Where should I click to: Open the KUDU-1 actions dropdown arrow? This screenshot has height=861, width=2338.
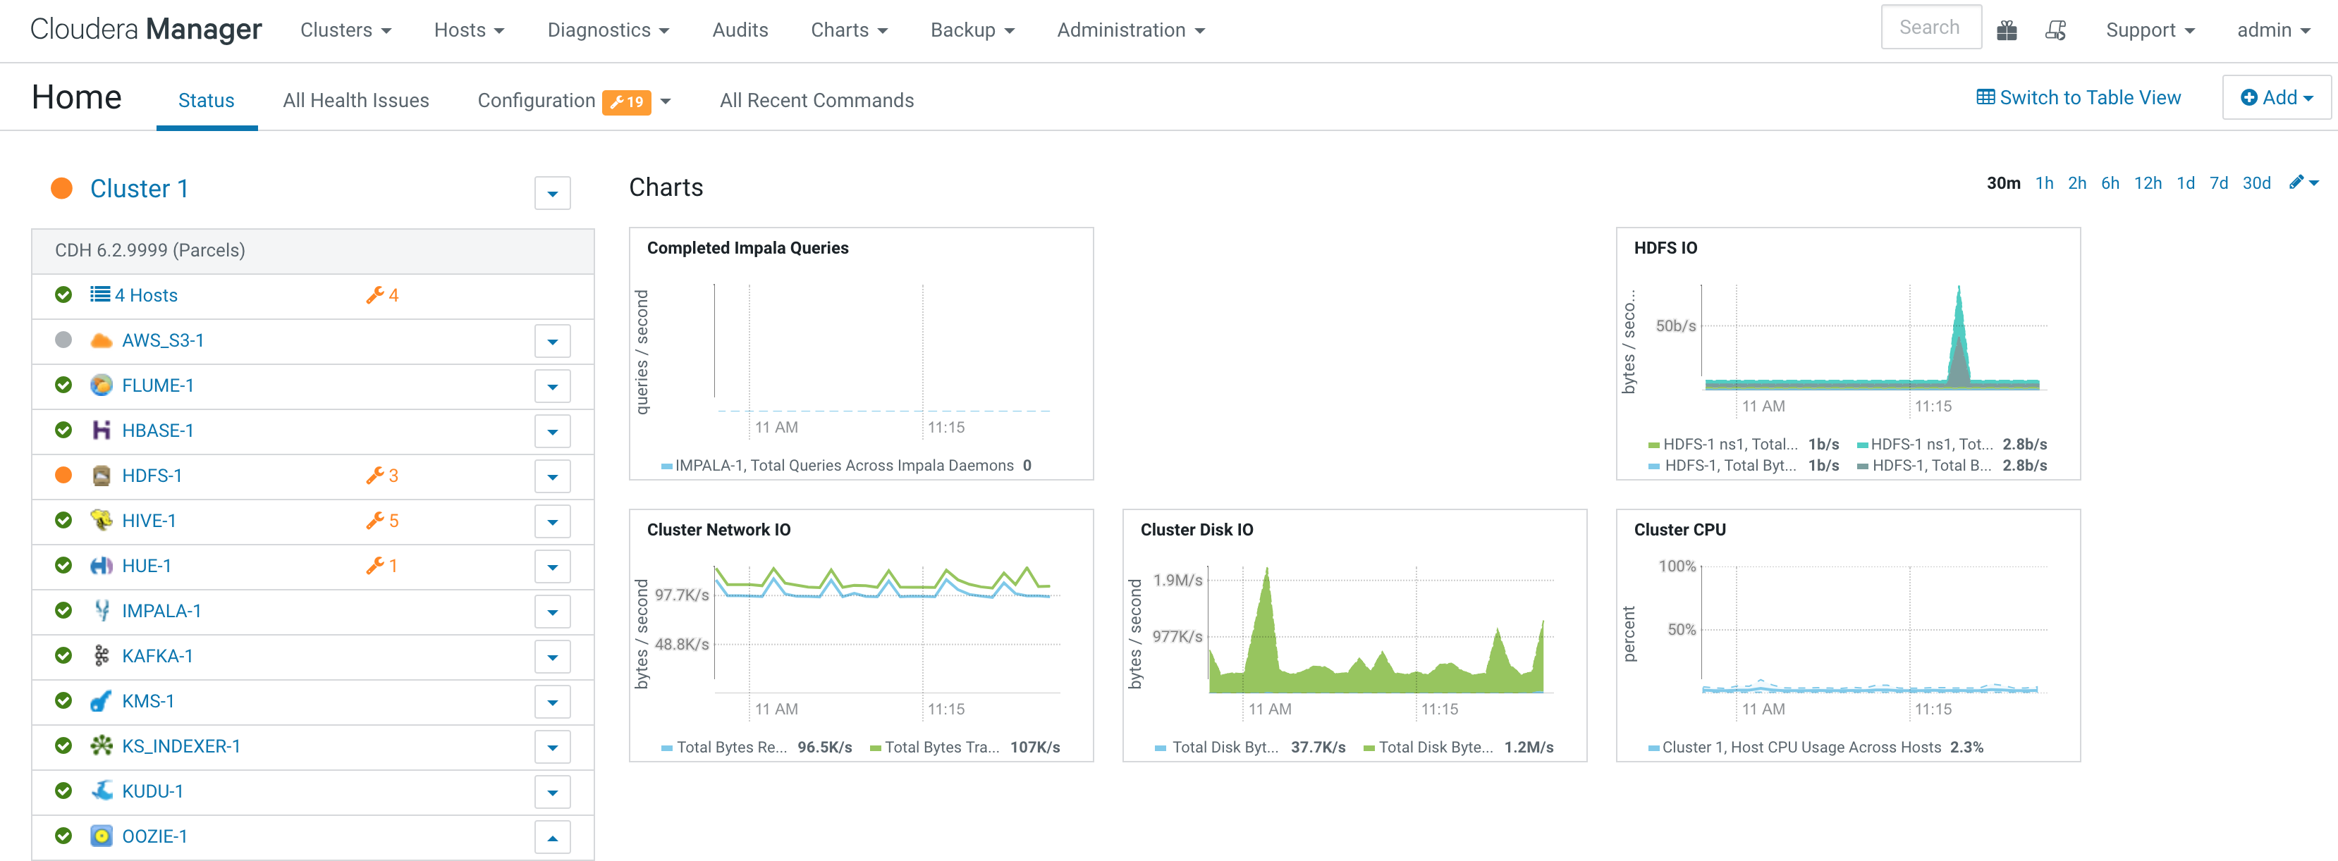[x=552, y=792]
